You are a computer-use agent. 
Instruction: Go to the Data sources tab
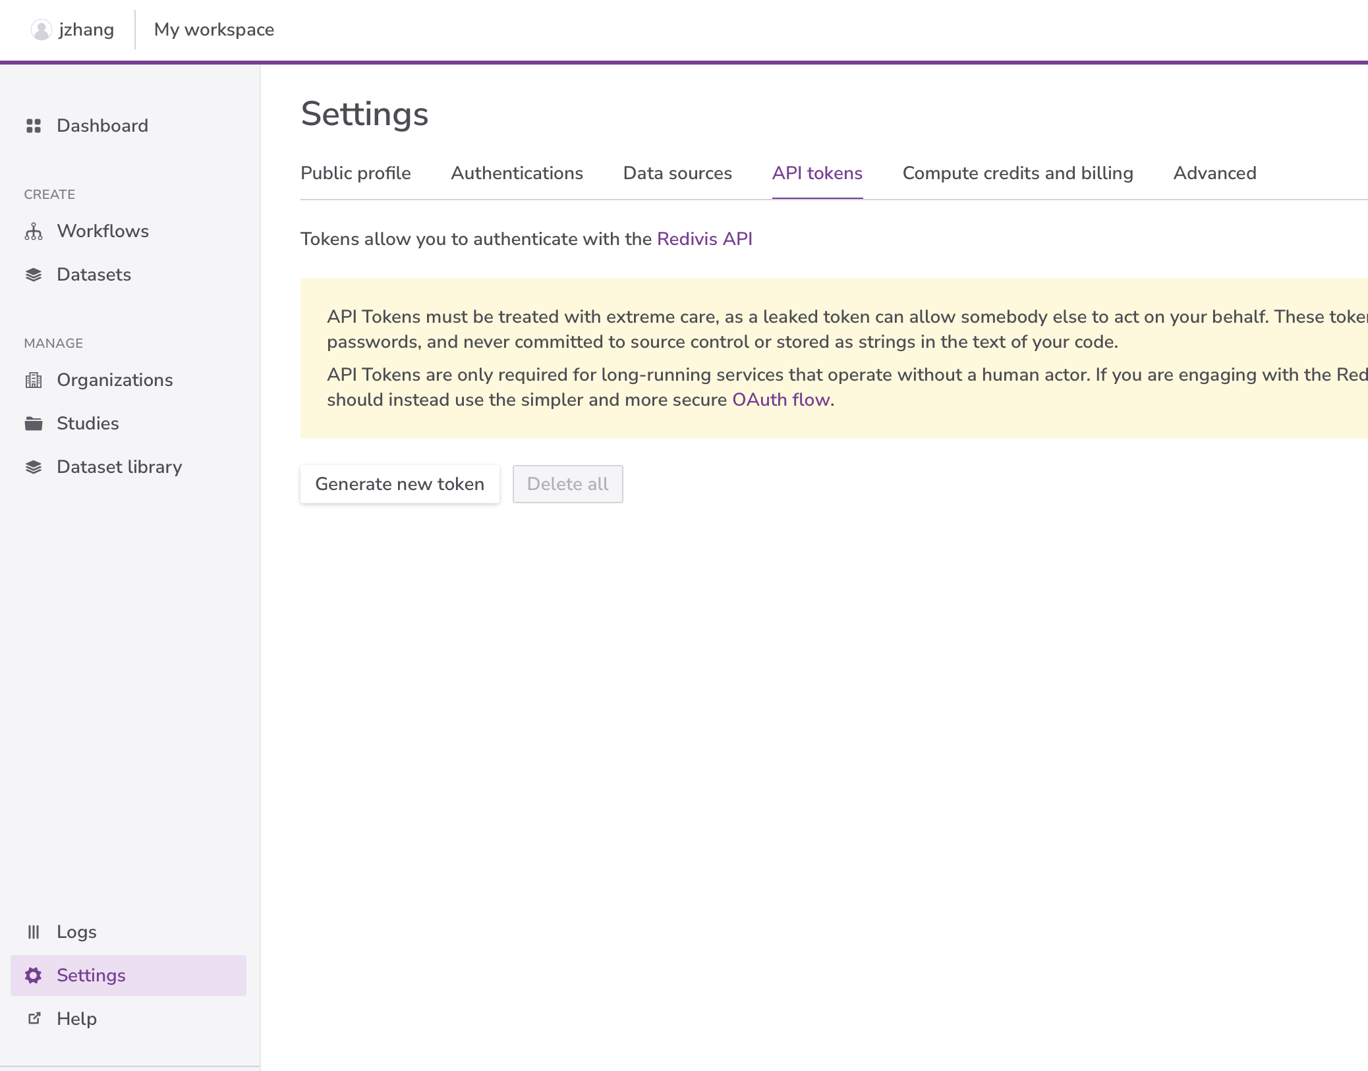(677, 173)
